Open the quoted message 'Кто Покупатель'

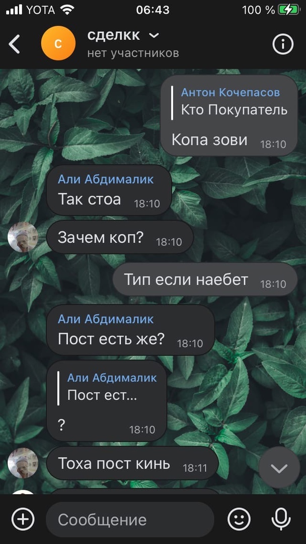[x=229, y=103]
